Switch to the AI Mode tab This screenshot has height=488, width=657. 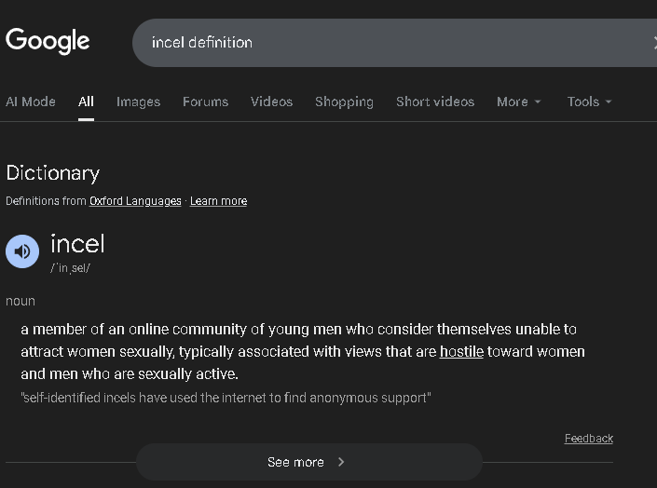[31, 102]
